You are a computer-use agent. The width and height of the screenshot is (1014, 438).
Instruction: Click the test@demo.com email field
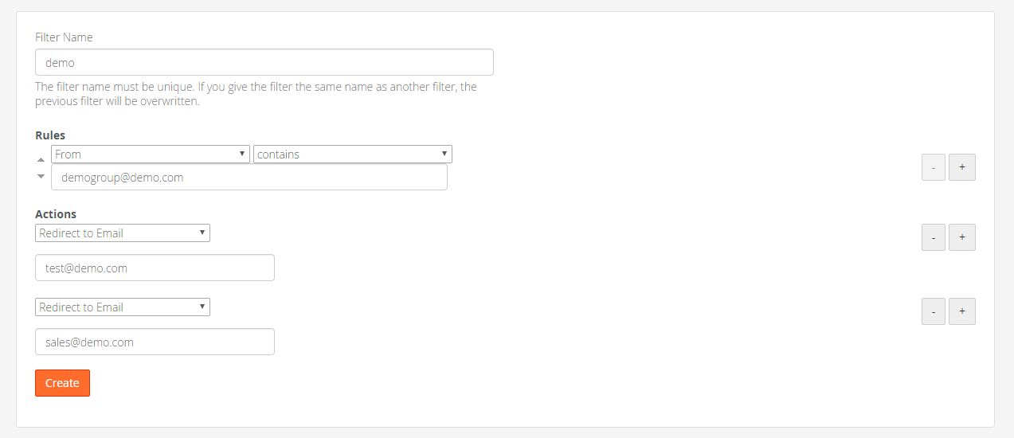[x=155, y=268]
